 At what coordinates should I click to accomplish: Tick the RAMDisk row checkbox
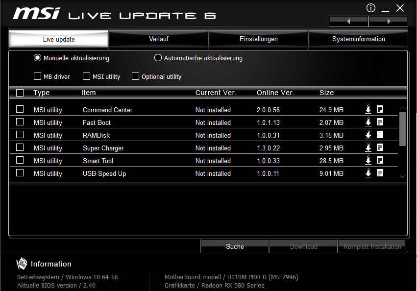point(20,135)
